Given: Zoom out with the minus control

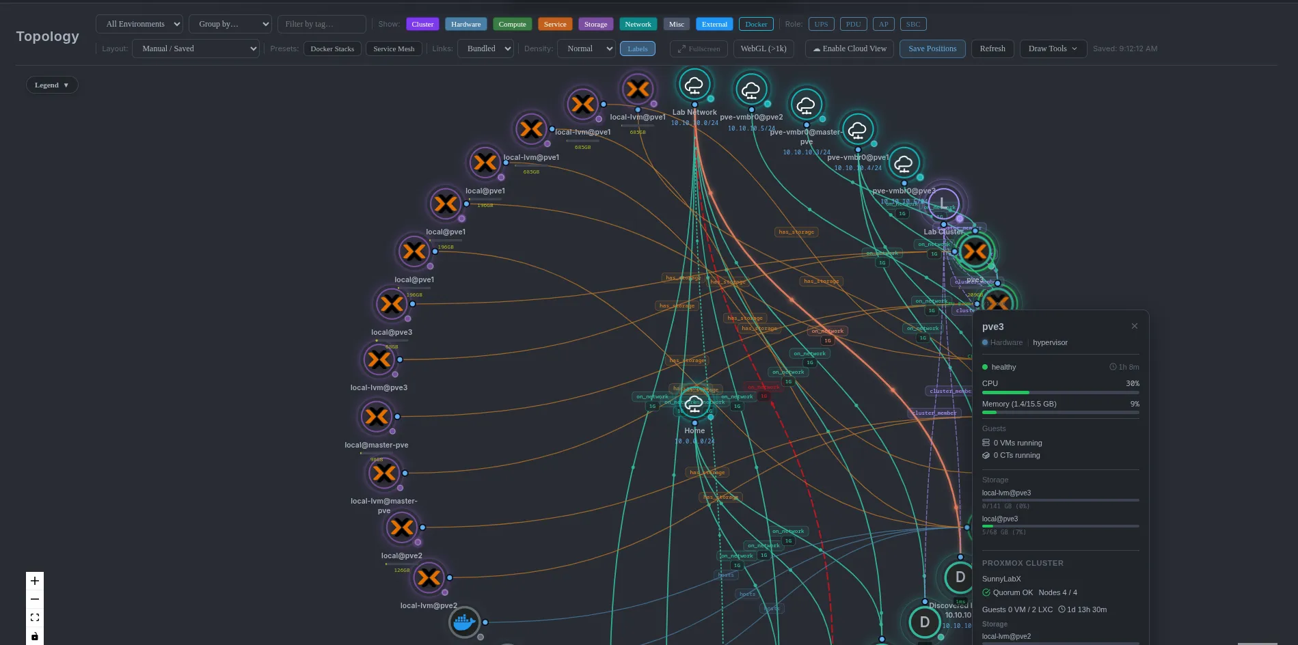Looking at the screenshot, I should pos(35,599).
